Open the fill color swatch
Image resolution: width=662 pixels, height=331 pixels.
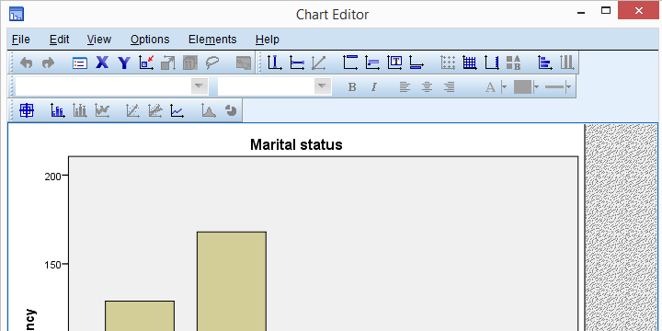522,87
